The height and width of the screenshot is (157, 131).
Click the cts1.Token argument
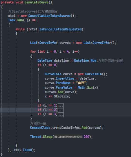[x=23, y=150]
